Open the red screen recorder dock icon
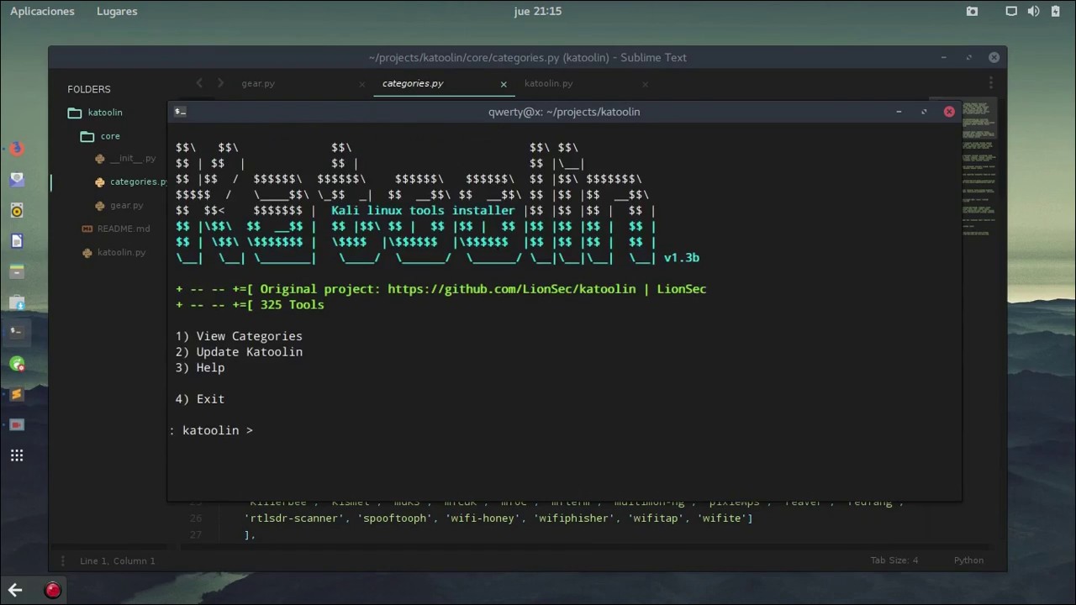The height and width of the screenshot is (605, 1076). [17, 424]
